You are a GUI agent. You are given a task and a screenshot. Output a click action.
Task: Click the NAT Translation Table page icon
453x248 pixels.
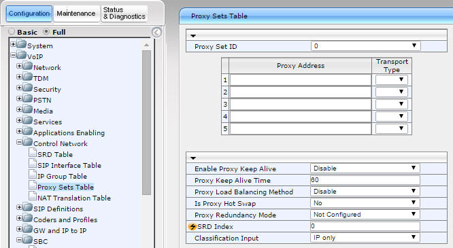coord(33,196)
